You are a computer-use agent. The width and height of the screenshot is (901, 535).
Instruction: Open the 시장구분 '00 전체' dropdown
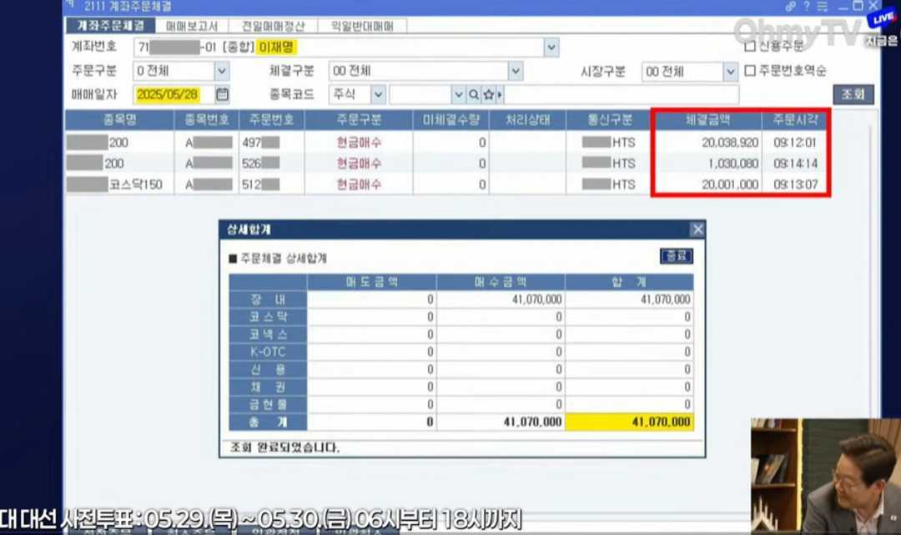click(730, 72)
